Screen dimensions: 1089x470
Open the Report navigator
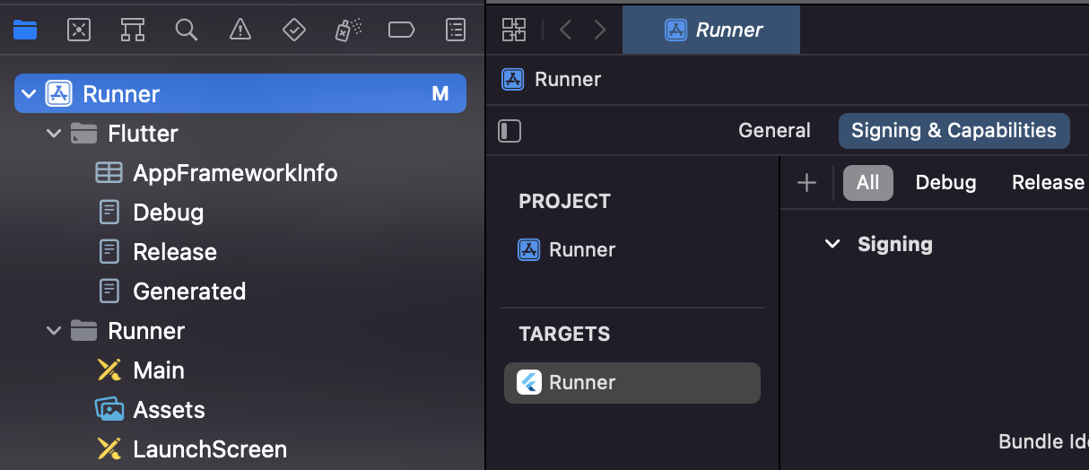click(456, 30)
